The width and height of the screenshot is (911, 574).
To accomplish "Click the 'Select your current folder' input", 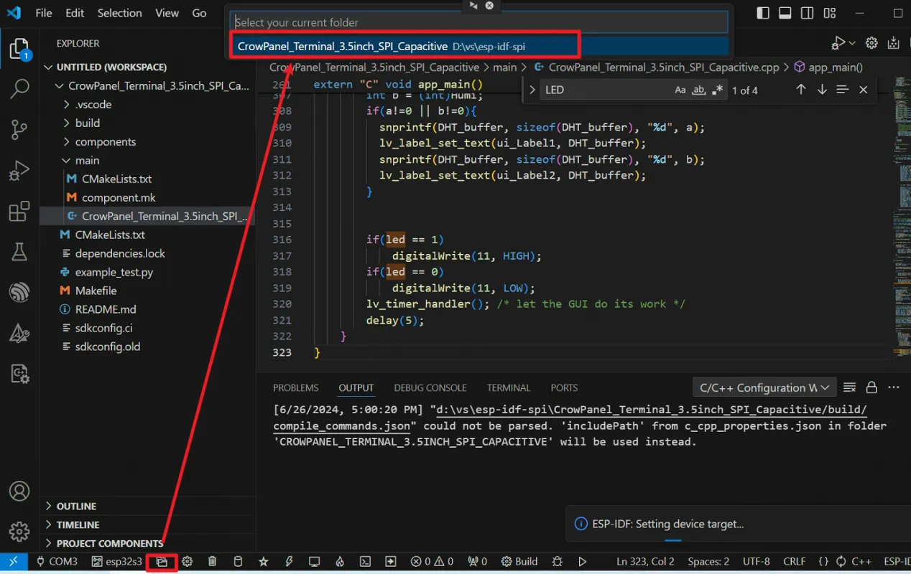I will pos(479,22).
